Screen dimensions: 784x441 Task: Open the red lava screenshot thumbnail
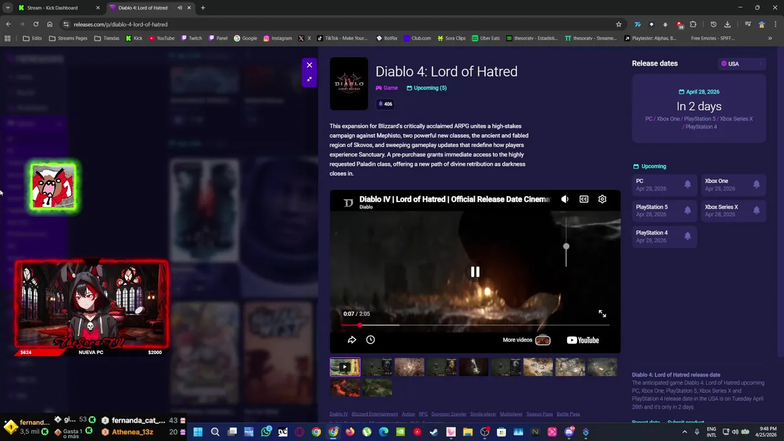[345, 388]
